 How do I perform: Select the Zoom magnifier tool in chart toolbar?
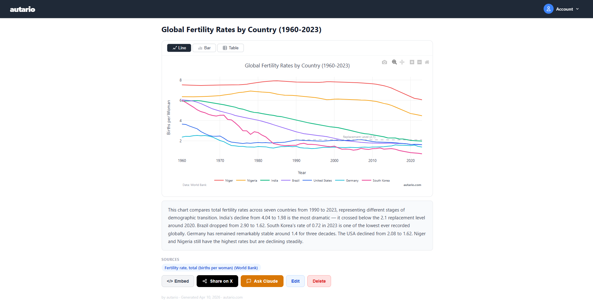[x=394, y=62]
